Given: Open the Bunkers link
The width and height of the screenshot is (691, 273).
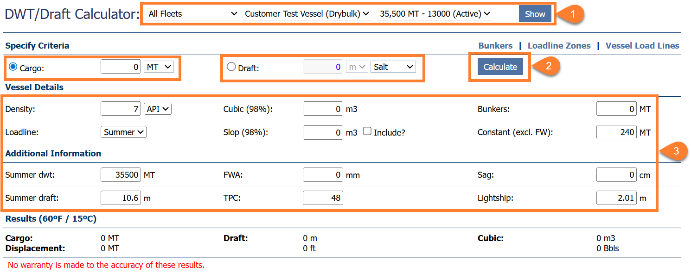Looking at the screenshot, I should (x=495, y=46).
